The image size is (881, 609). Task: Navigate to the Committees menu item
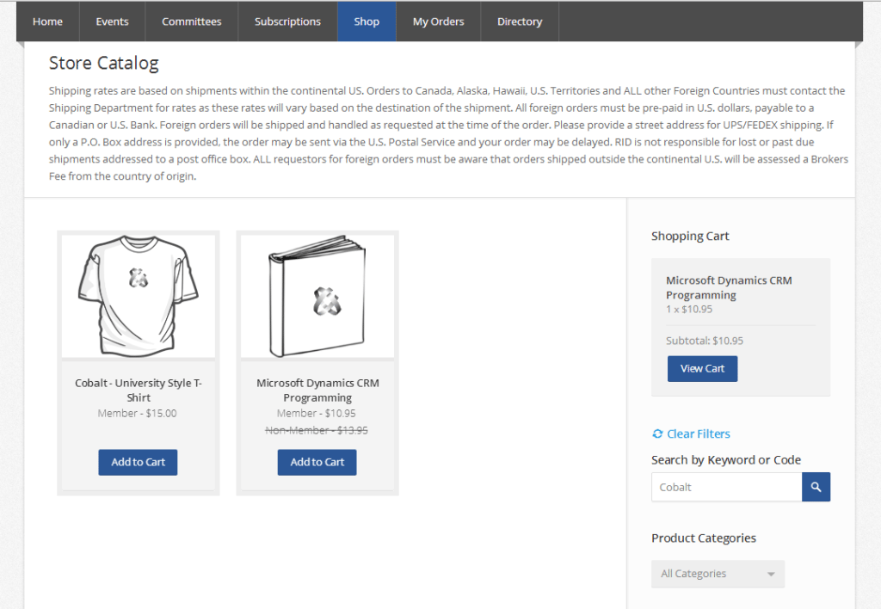pos(192,22)
